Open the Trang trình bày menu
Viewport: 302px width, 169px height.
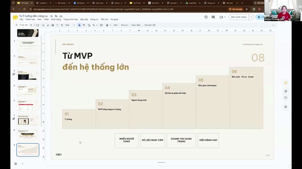[71, 19]
